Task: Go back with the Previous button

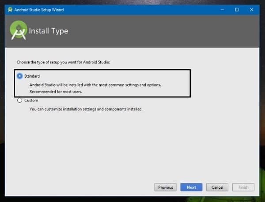Action: point(166,187)
